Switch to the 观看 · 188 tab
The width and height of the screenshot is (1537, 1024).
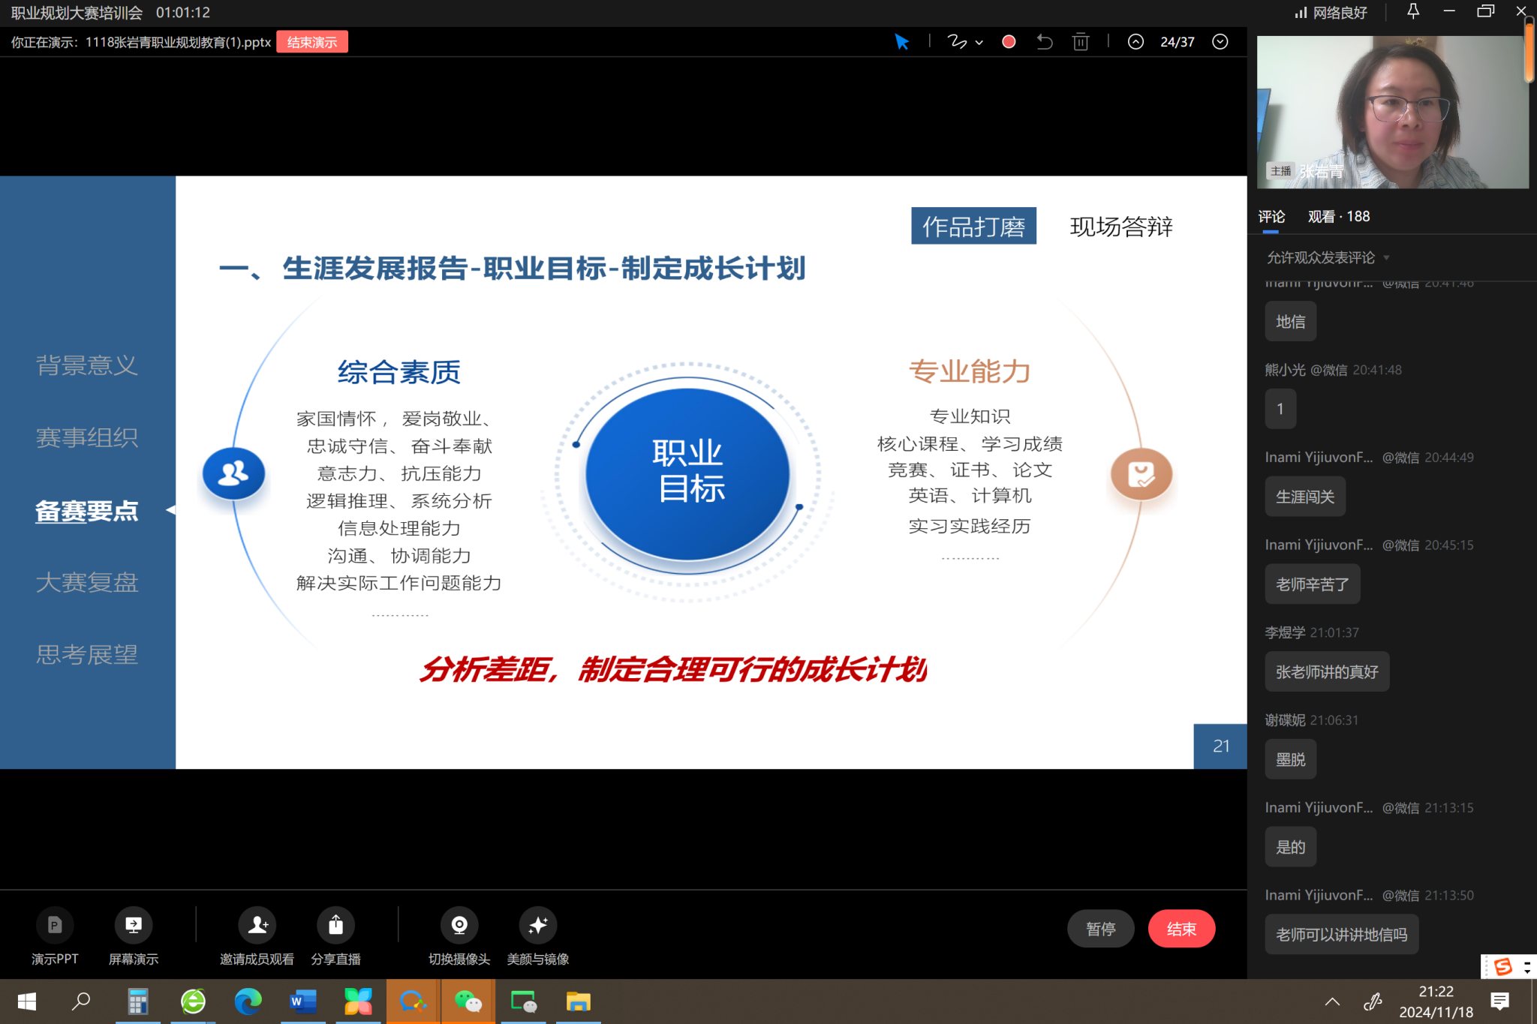[1338, 217]
